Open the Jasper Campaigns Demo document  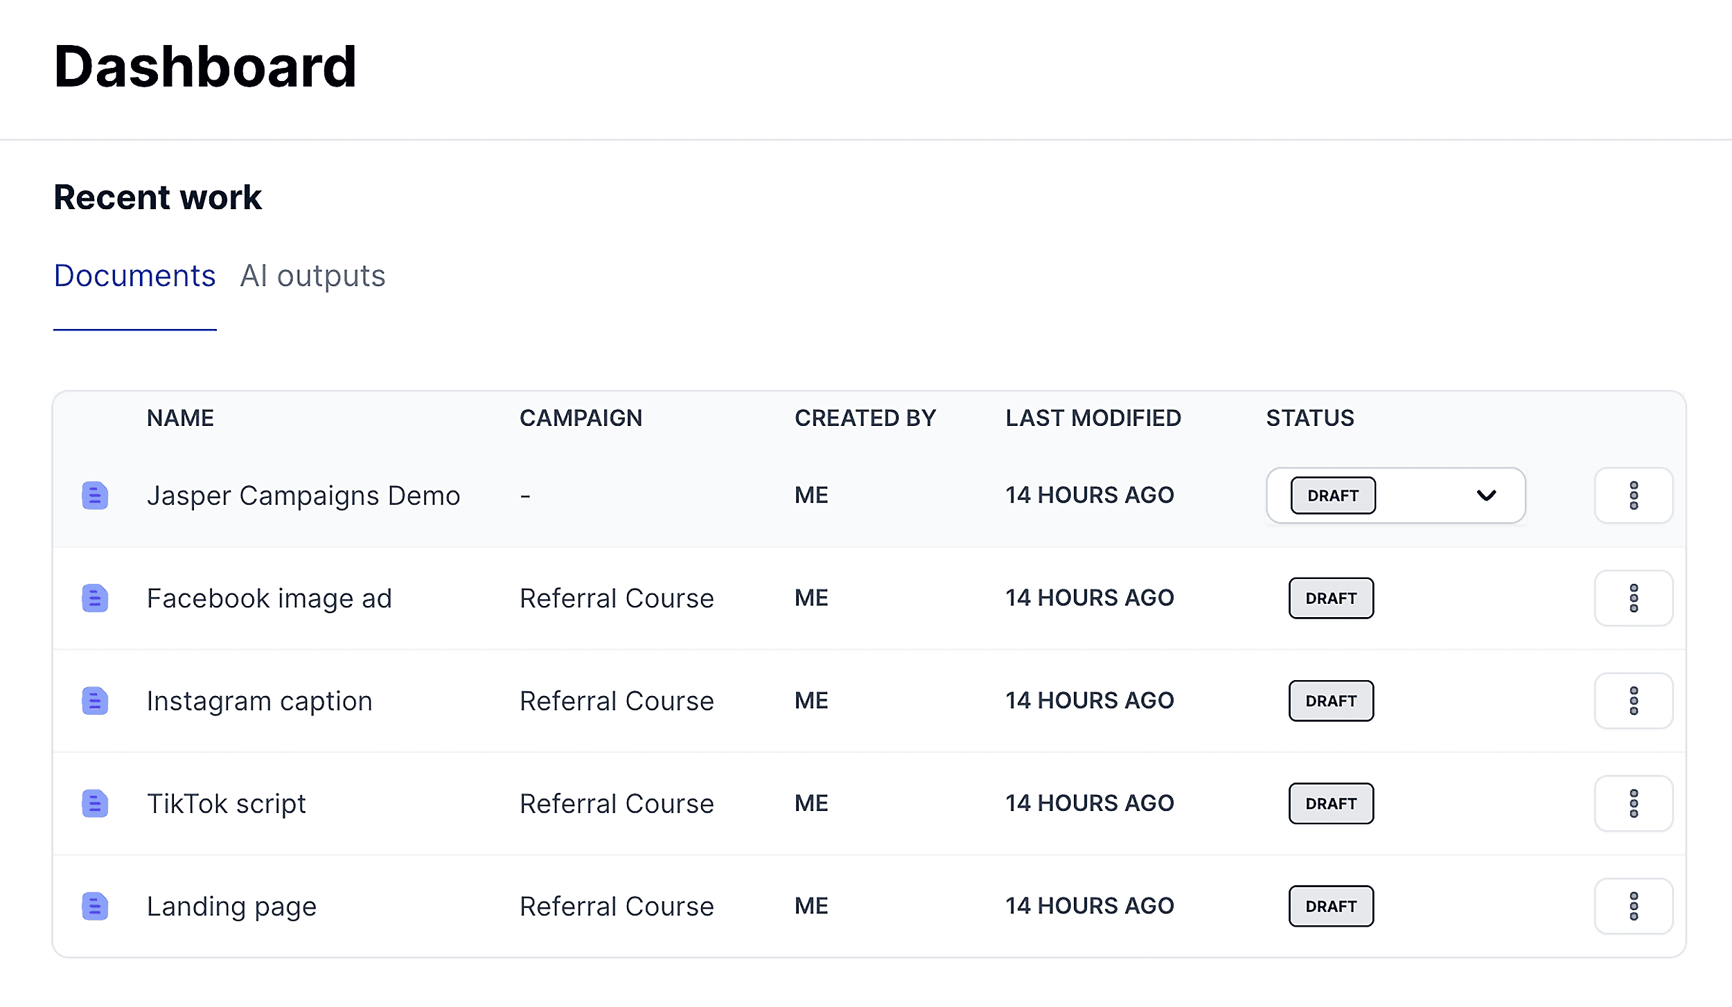303,495
